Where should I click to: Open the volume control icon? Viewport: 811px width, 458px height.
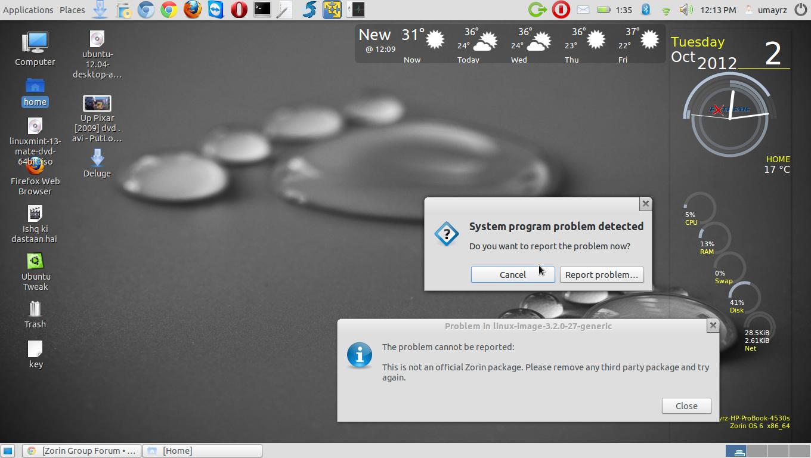[686, 10]
